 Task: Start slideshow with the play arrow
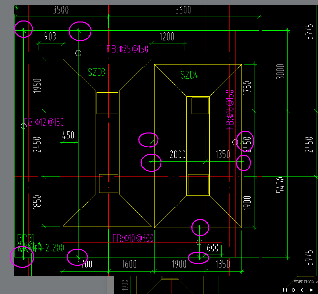[311, 290]
